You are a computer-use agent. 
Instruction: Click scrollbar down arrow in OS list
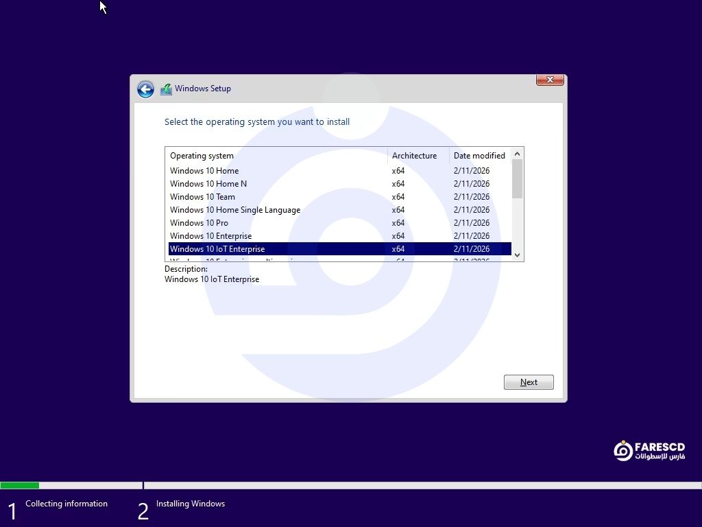pyautogui.click(x=518, y=255)
